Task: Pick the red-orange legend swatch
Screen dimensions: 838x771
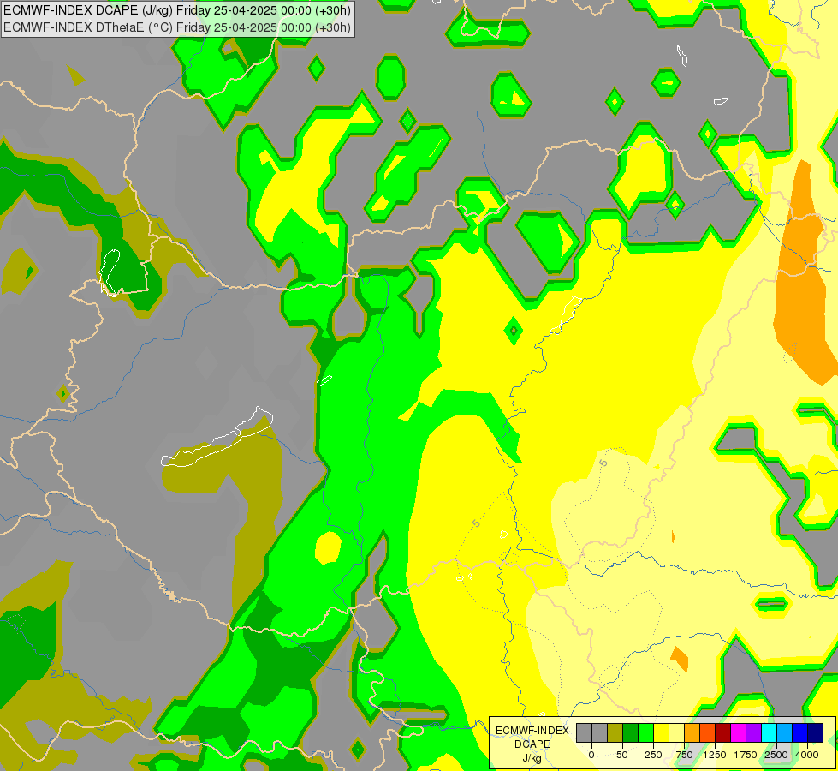Action: tap(708, 732)
